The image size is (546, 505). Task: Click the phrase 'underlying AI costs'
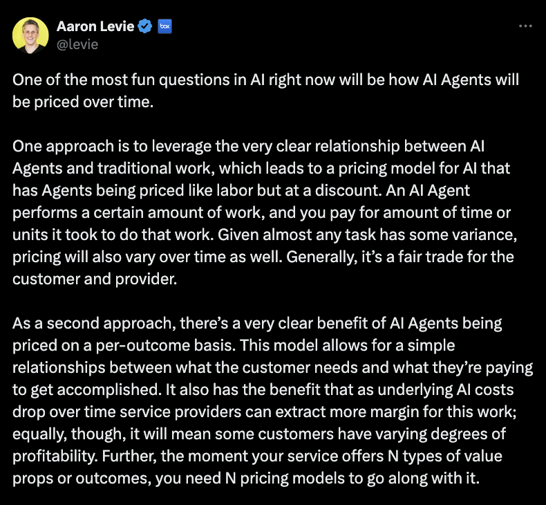[x=446, y=389]
